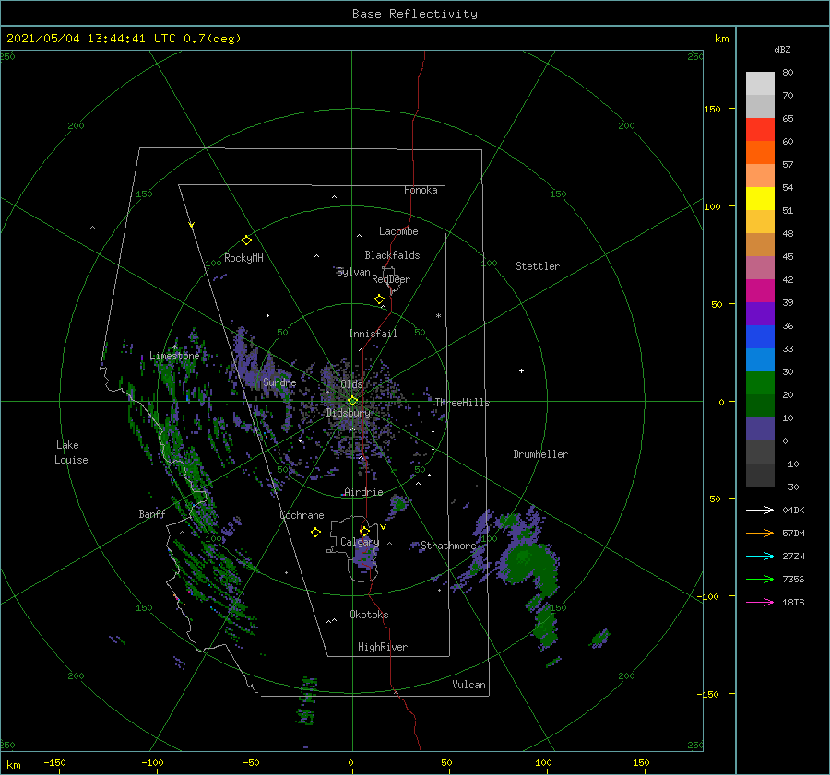Click the Vulcan label
This screenshot has width=830, height=775.
[x=468, y=685]
